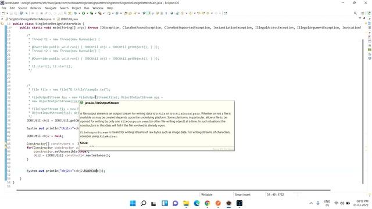372x209 pixels.
Task: Click the Pin Editor toolbar icon
Action: tap(226, 13)
